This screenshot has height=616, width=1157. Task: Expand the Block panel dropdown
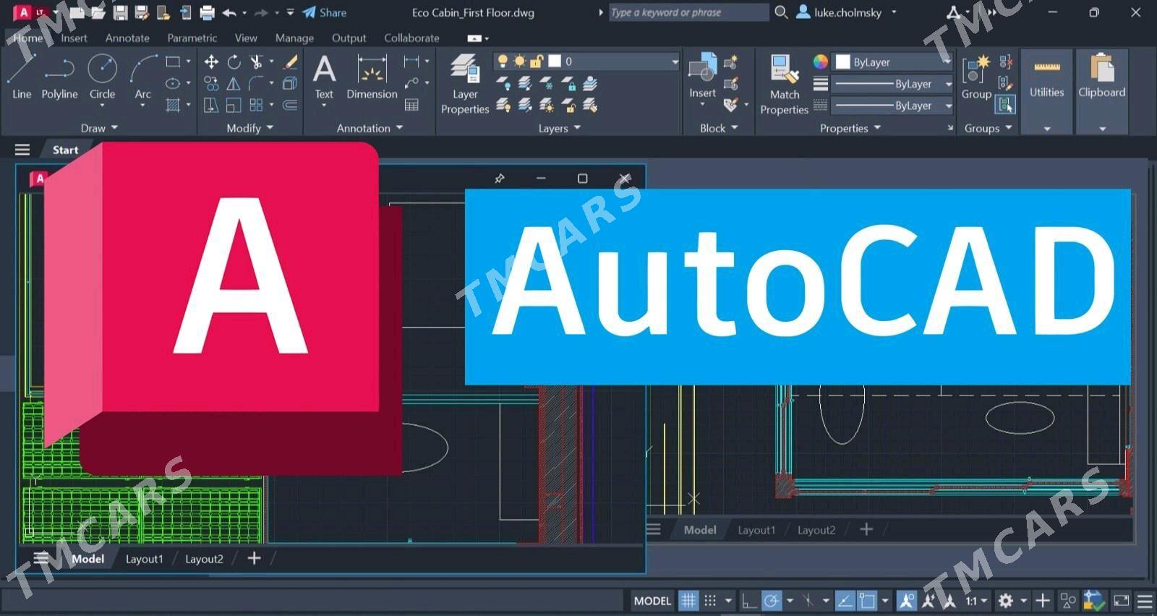pyautogui.click(x=719, y=128)
